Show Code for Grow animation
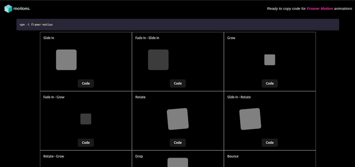The height and width of the screenshot is (167, 355). click(270, 83)
